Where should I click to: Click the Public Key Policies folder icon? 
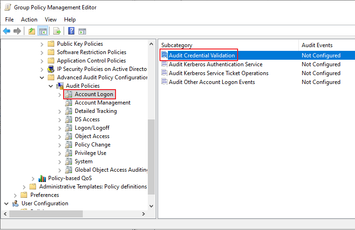point(51,43)
